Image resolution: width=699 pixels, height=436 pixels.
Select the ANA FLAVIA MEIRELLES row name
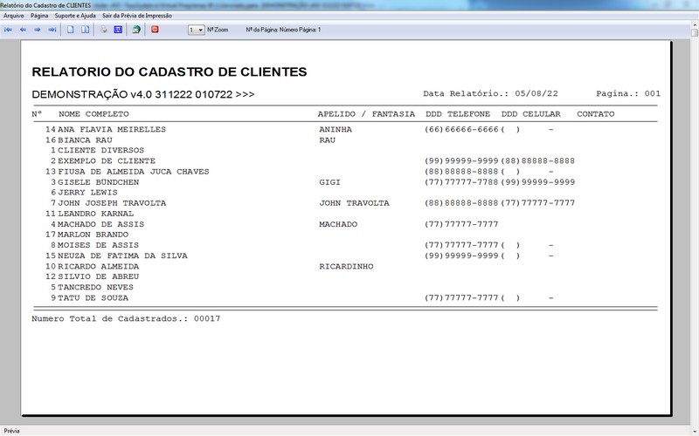(x=112, y=129)
